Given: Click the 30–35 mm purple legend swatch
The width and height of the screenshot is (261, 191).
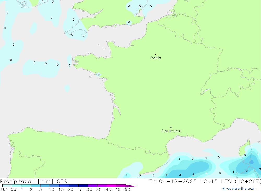Looking at the screenshot, I should (92, 186).
